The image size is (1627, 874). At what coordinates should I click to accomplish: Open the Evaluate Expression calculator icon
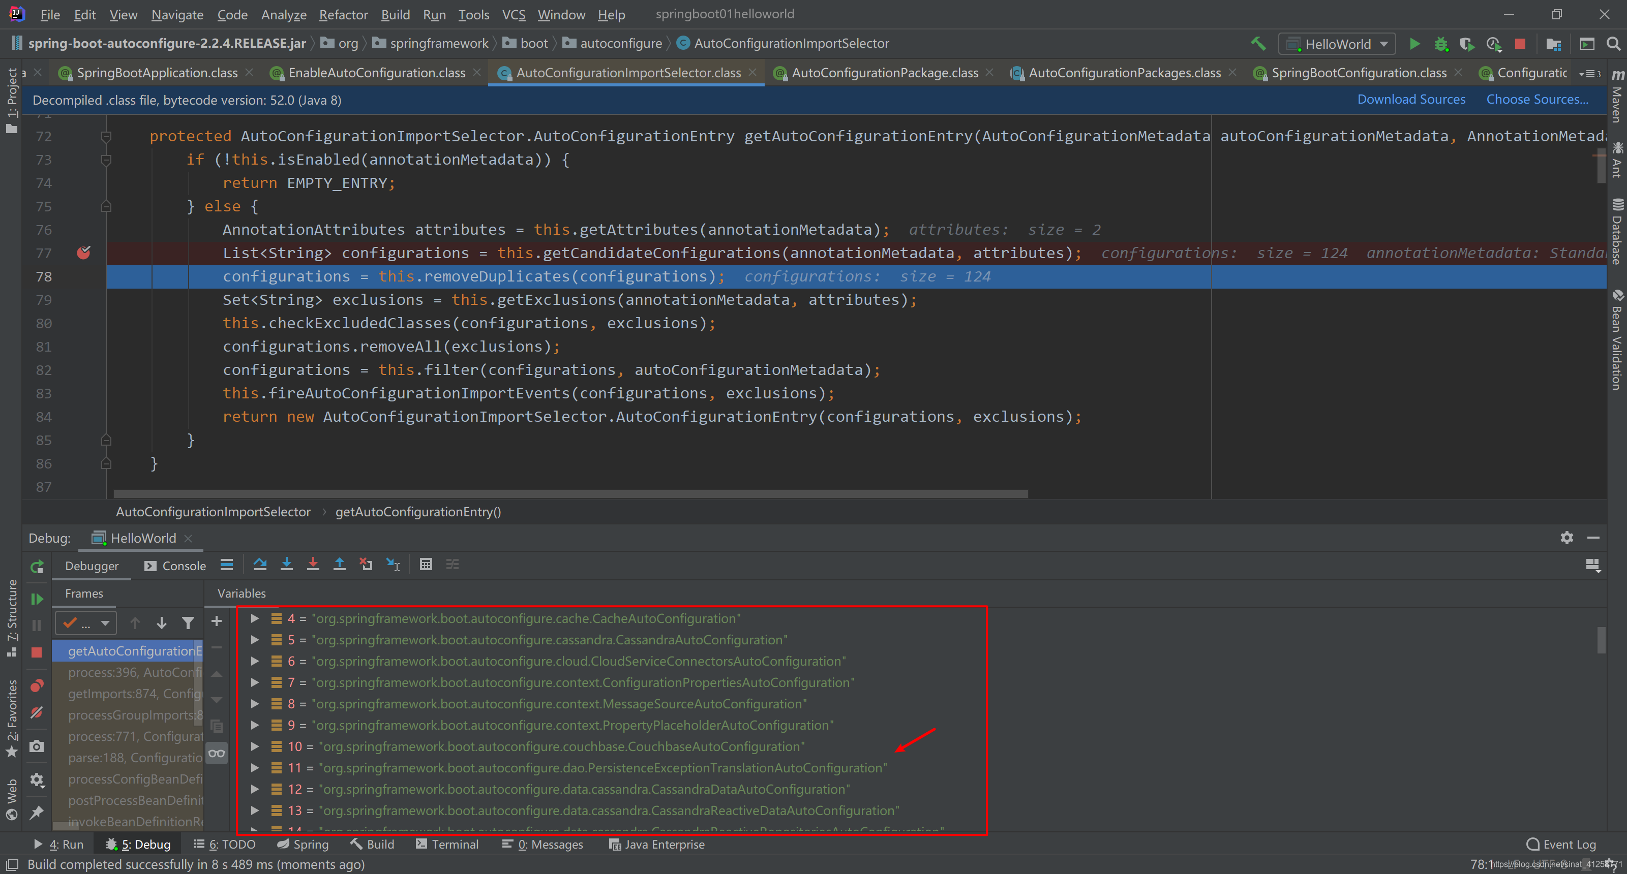click(426, 564)
